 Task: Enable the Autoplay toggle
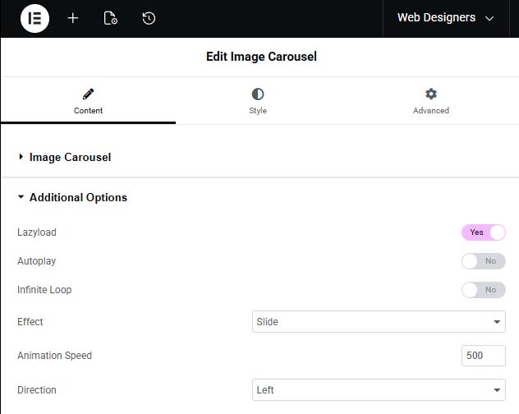(484, 261)
